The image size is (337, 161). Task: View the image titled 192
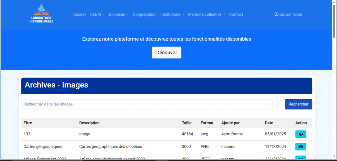click(300, 134)
